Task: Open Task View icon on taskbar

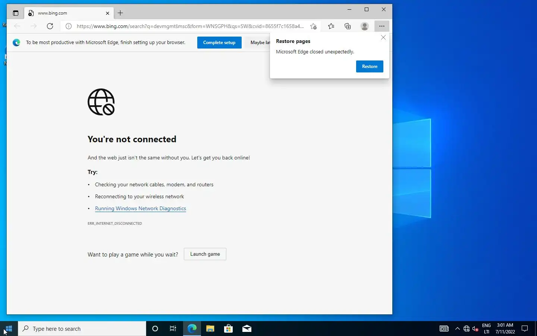Action: coord(173,329)
